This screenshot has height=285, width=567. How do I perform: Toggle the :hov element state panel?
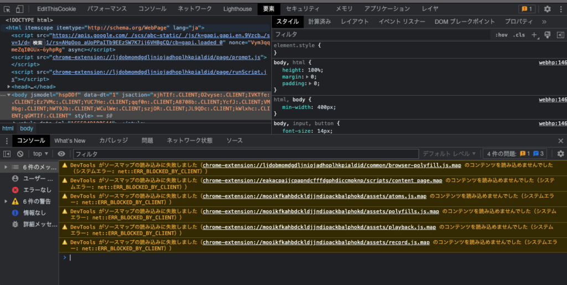coord(501,35)
